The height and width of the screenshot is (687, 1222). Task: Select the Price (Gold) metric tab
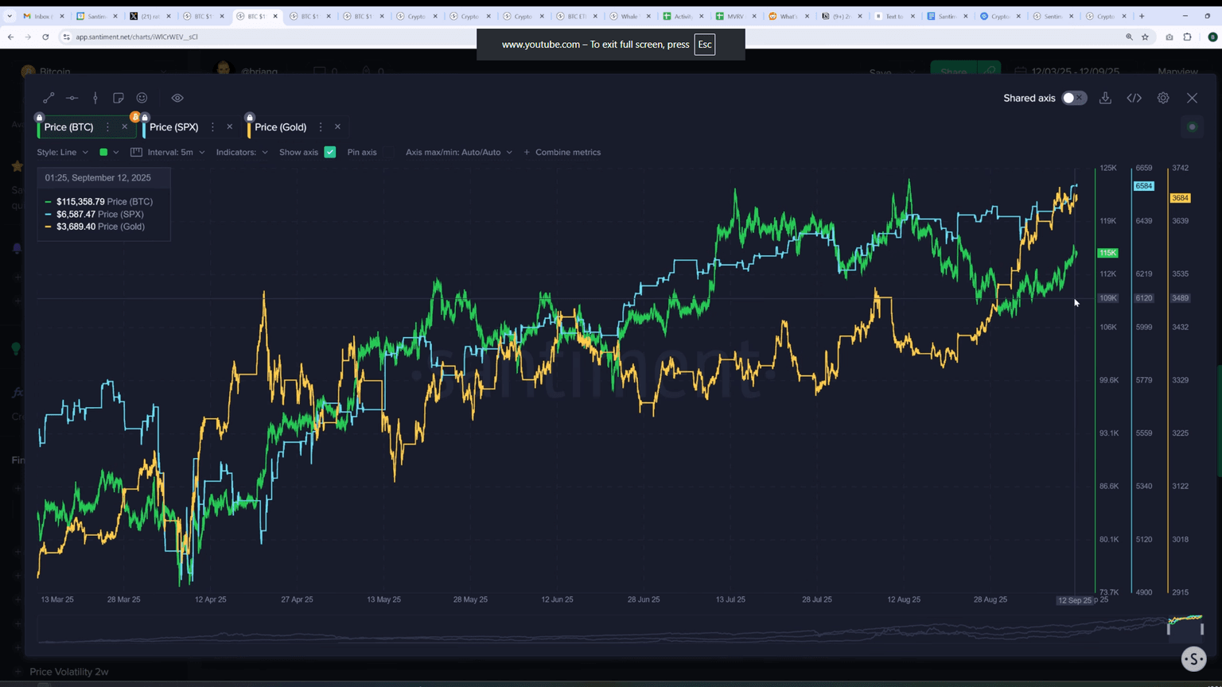(280, 127)
